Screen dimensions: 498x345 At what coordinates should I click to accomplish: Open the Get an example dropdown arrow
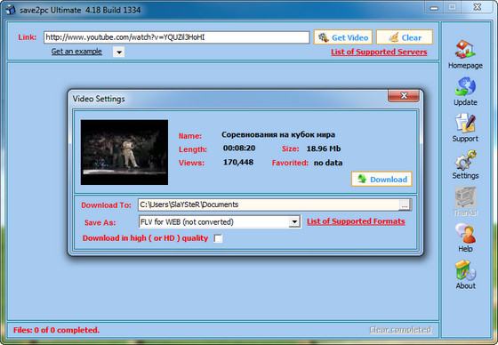coord(118,52)
